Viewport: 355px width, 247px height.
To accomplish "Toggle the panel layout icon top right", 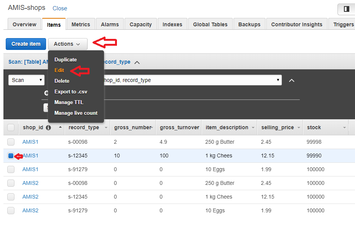I will (346, 9).
